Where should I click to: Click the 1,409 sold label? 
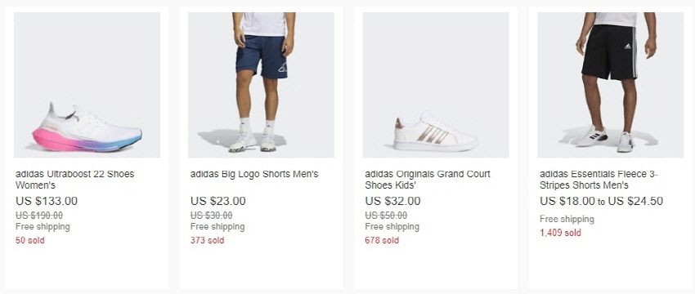click(x=560, y=233)
